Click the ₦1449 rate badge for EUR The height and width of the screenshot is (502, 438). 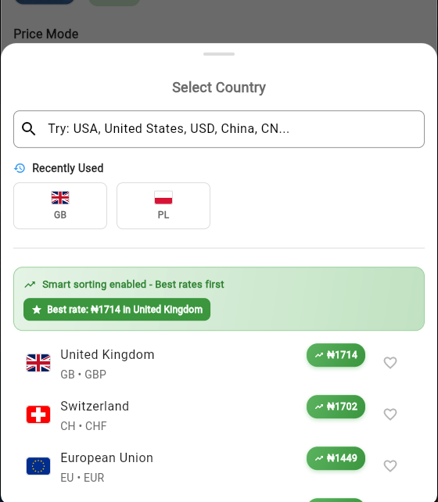[x=336, y=458]
